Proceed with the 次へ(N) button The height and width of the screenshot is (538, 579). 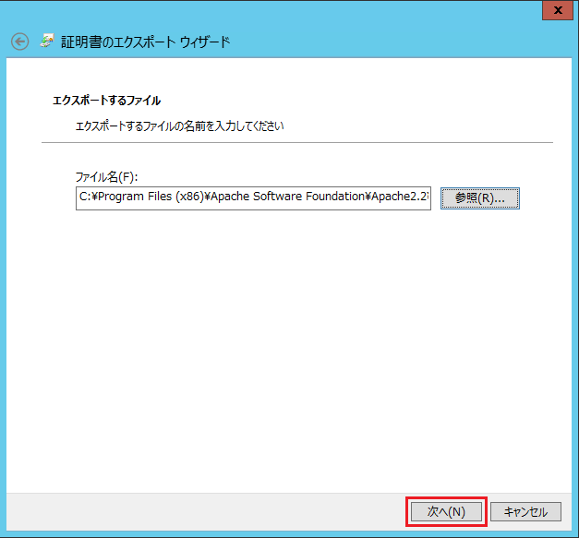point(446,512)
